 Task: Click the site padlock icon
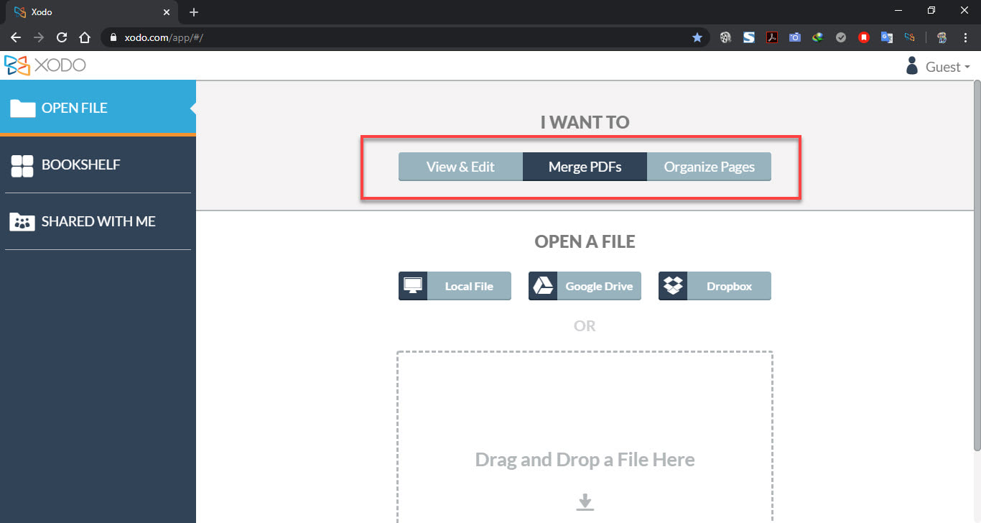point(113,37)
